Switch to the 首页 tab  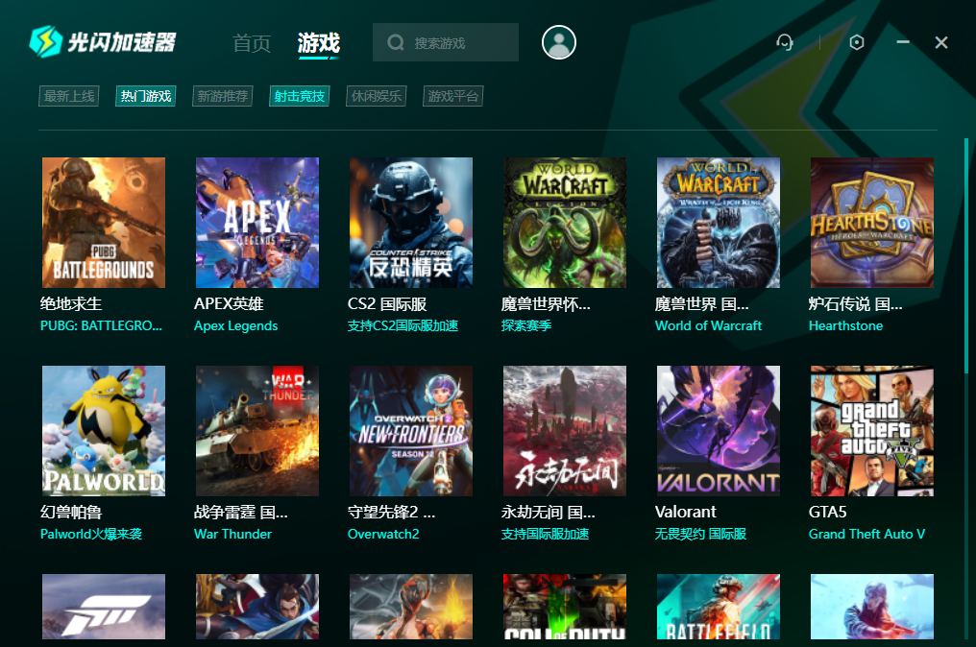pyautogui.click(x=251, y=42)
